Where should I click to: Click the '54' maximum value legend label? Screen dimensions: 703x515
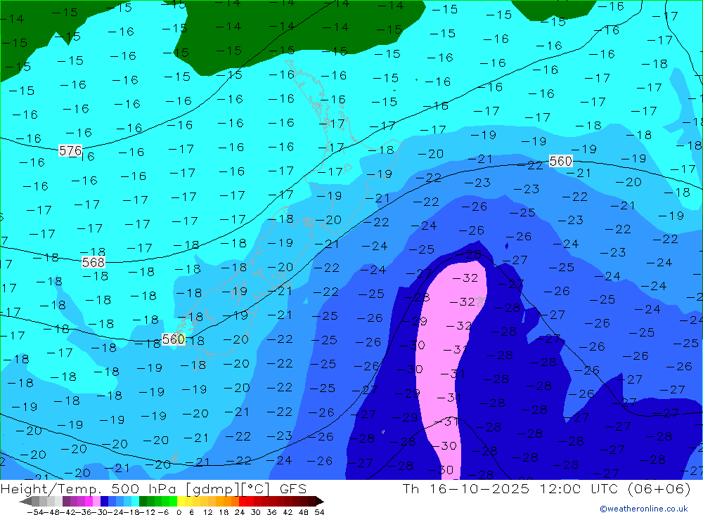319,512
